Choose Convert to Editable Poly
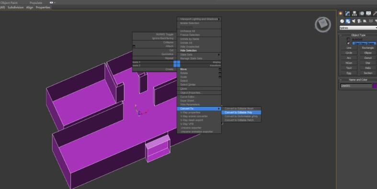 pos(241,112)
